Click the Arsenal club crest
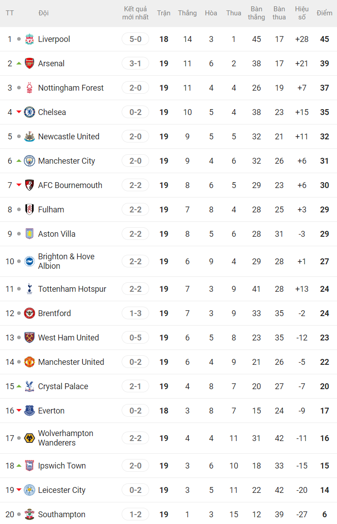 coord(29,64)
